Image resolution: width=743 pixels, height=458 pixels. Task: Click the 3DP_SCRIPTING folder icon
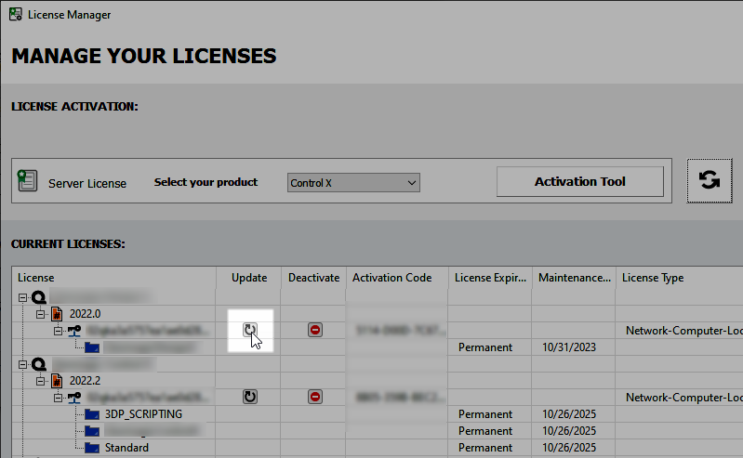point(91,414)
